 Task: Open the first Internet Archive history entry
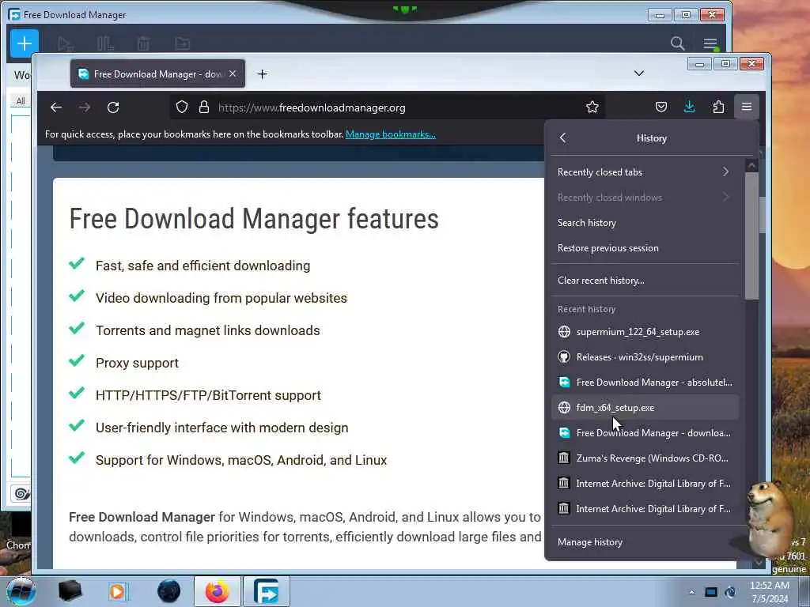coord(644,484)
